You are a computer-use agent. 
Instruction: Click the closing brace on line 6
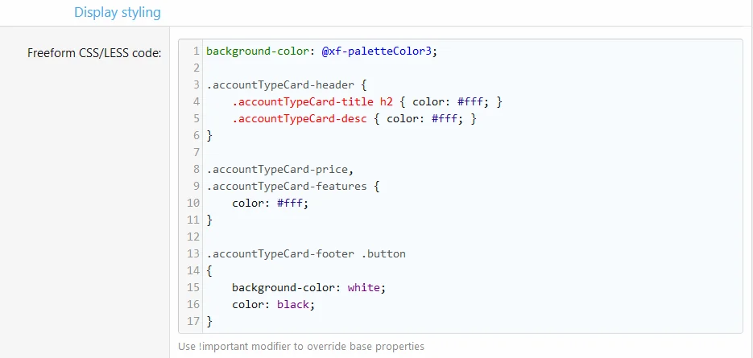(209, 135)
